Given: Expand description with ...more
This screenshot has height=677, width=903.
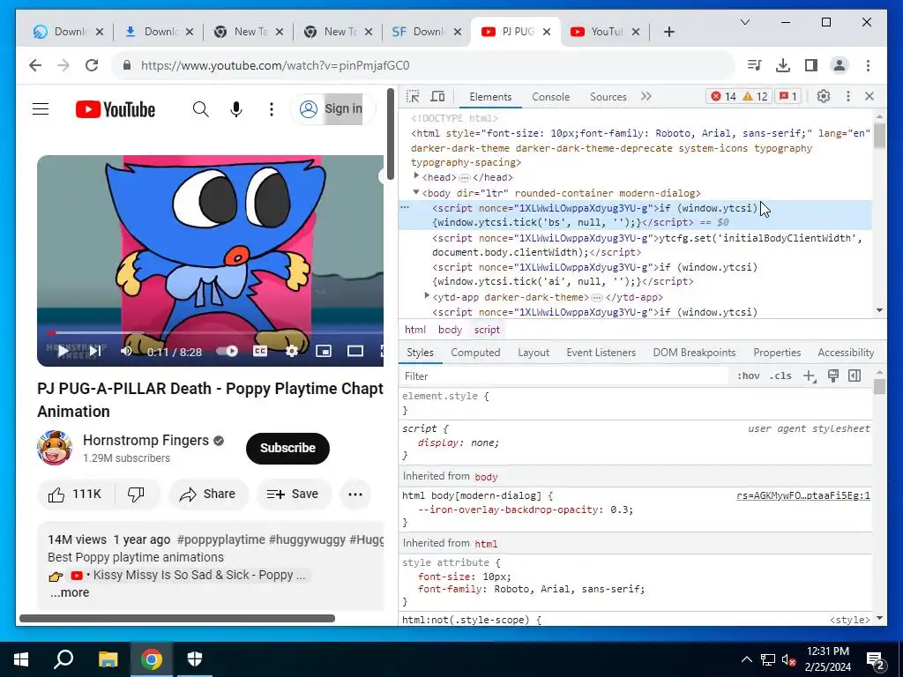Looking at the screenshot, I should tap(70, 592).
